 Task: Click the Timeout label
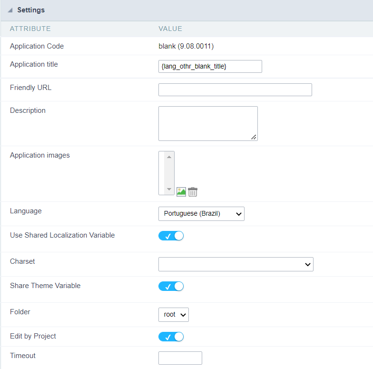tap(23, 356)
